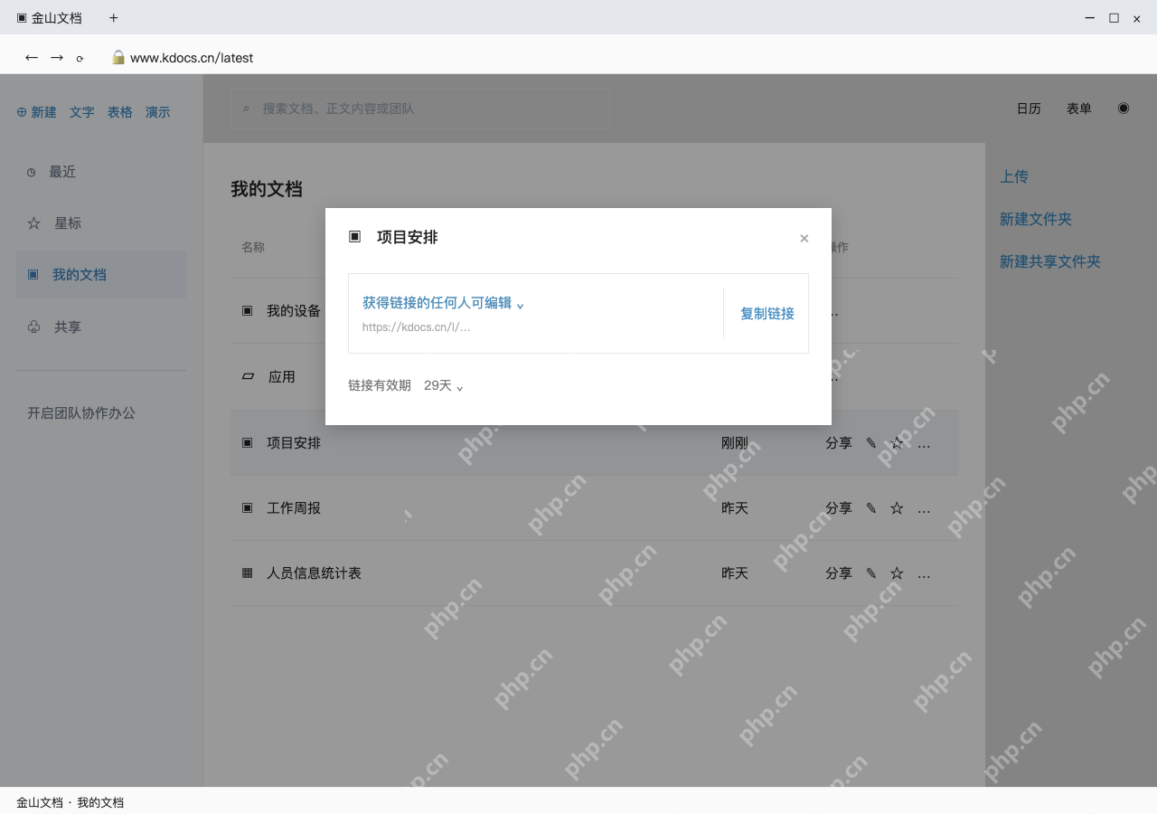
Task: Star the 人员信息统计表 document
Action: click(897, 573)
